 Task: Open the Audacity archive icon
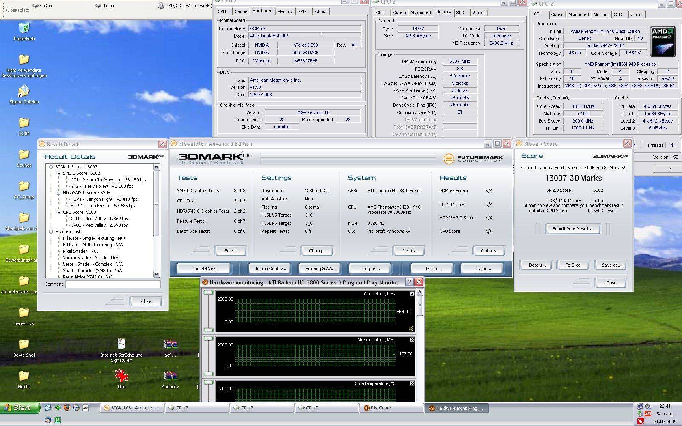170,376
